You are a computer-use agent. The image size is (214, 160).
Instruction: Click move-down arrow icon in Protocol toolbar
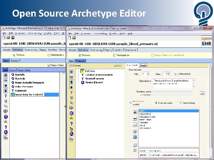coord(71,87)
